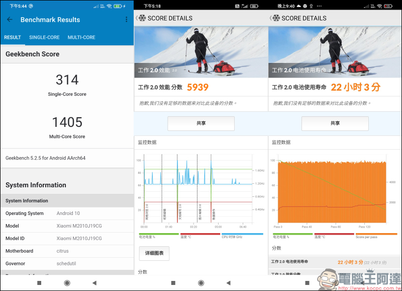The width and height of the screenshot is (402, 291).
Task: Select the Model ID row
Action: (x=67, y=239)
